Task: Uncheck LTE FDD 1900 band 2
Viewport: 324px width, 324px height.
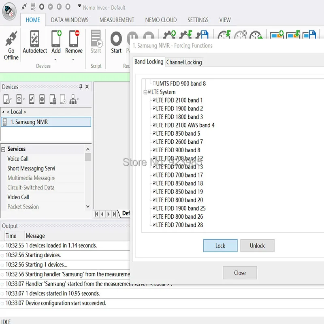Action: tap(154, 108)
